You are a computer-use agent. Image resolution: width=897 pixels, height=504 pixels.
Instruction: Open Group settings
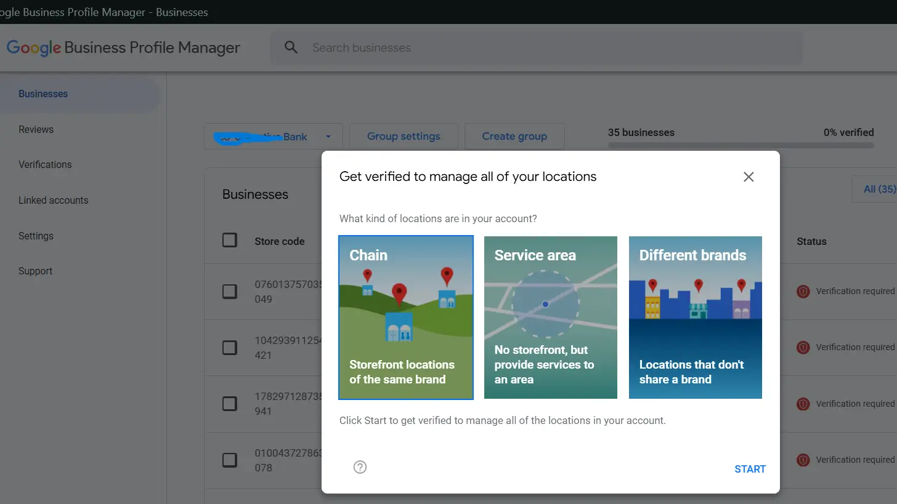(404, 136)
